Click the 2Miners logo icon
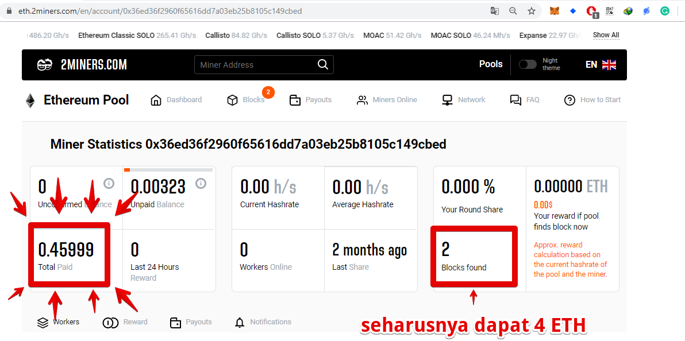The width and height of the screenshot is (685, 341). pyautogui.click(x=45, y=65)
